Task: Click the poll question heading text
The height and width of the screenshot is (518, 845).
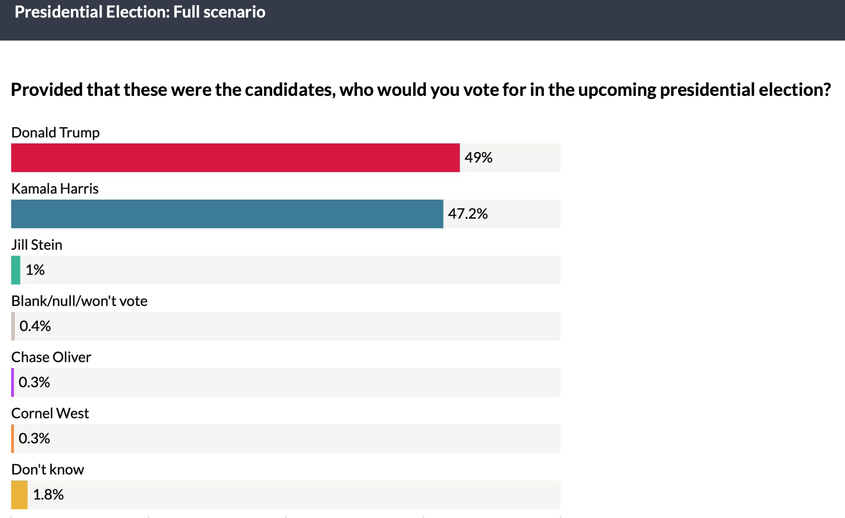Action: click(x=421, y=90)
